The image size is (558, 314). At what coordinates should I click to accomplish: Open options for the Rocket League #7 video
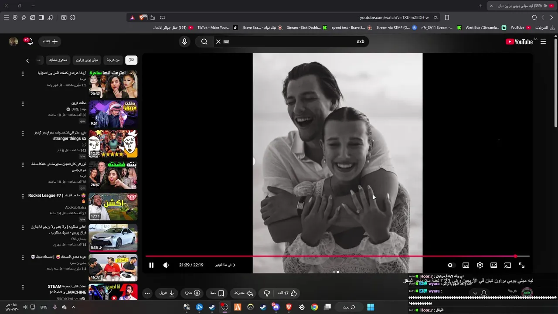23,196
